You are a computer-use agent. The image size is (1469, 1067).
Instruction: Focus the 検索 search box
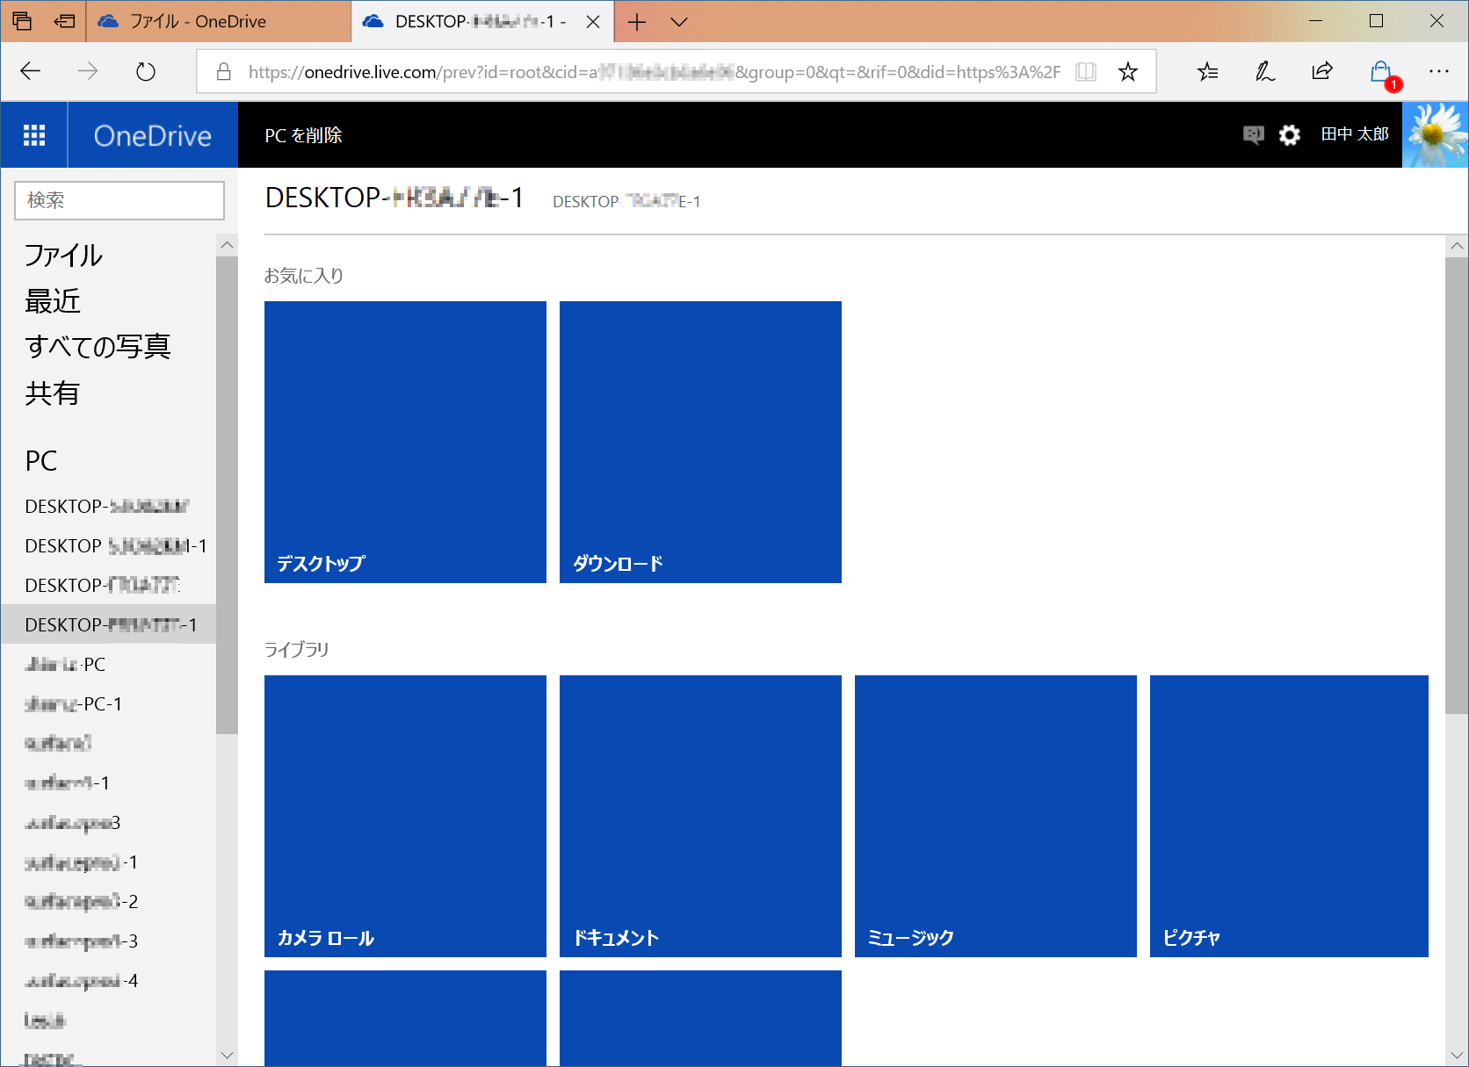[119, 200]
